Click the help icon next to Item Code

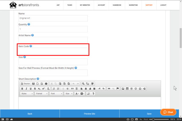pos(31,46)
